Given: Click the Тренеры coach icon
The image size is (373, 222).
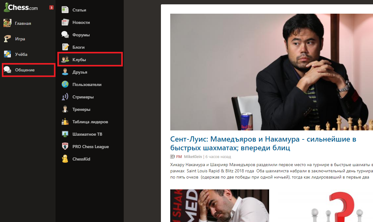Looking at the screenshot, I should (x=65, y=109).
